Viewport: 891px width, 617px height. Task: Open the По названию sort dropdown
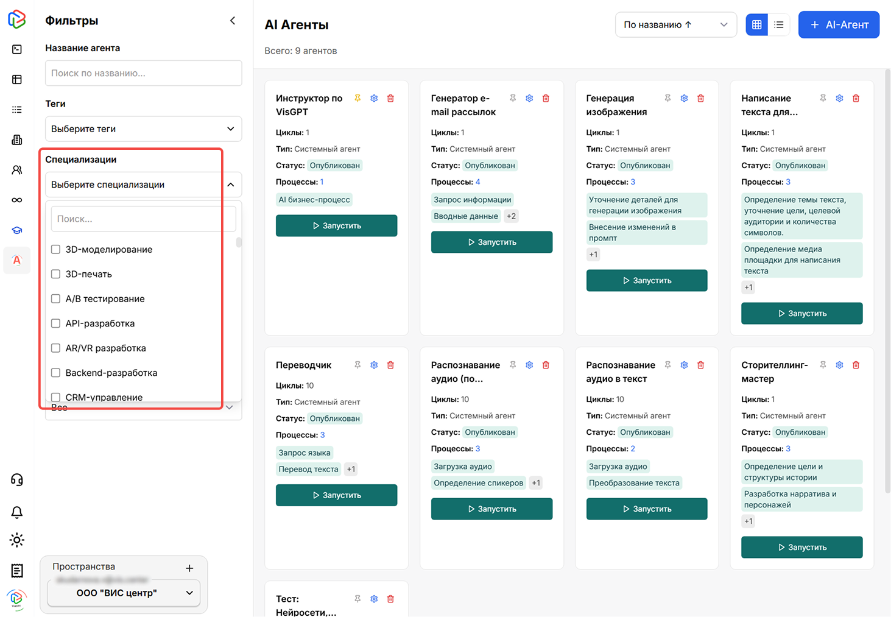[x=675, y=25]
